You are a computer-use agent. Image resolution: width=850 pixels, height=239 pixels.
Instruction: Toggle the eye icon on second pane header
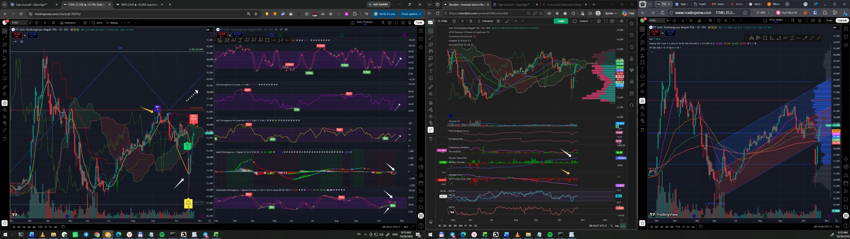(286, 30)
